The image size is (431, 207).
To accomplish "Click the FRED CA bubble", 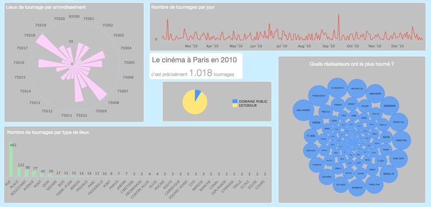I will 326,112.
